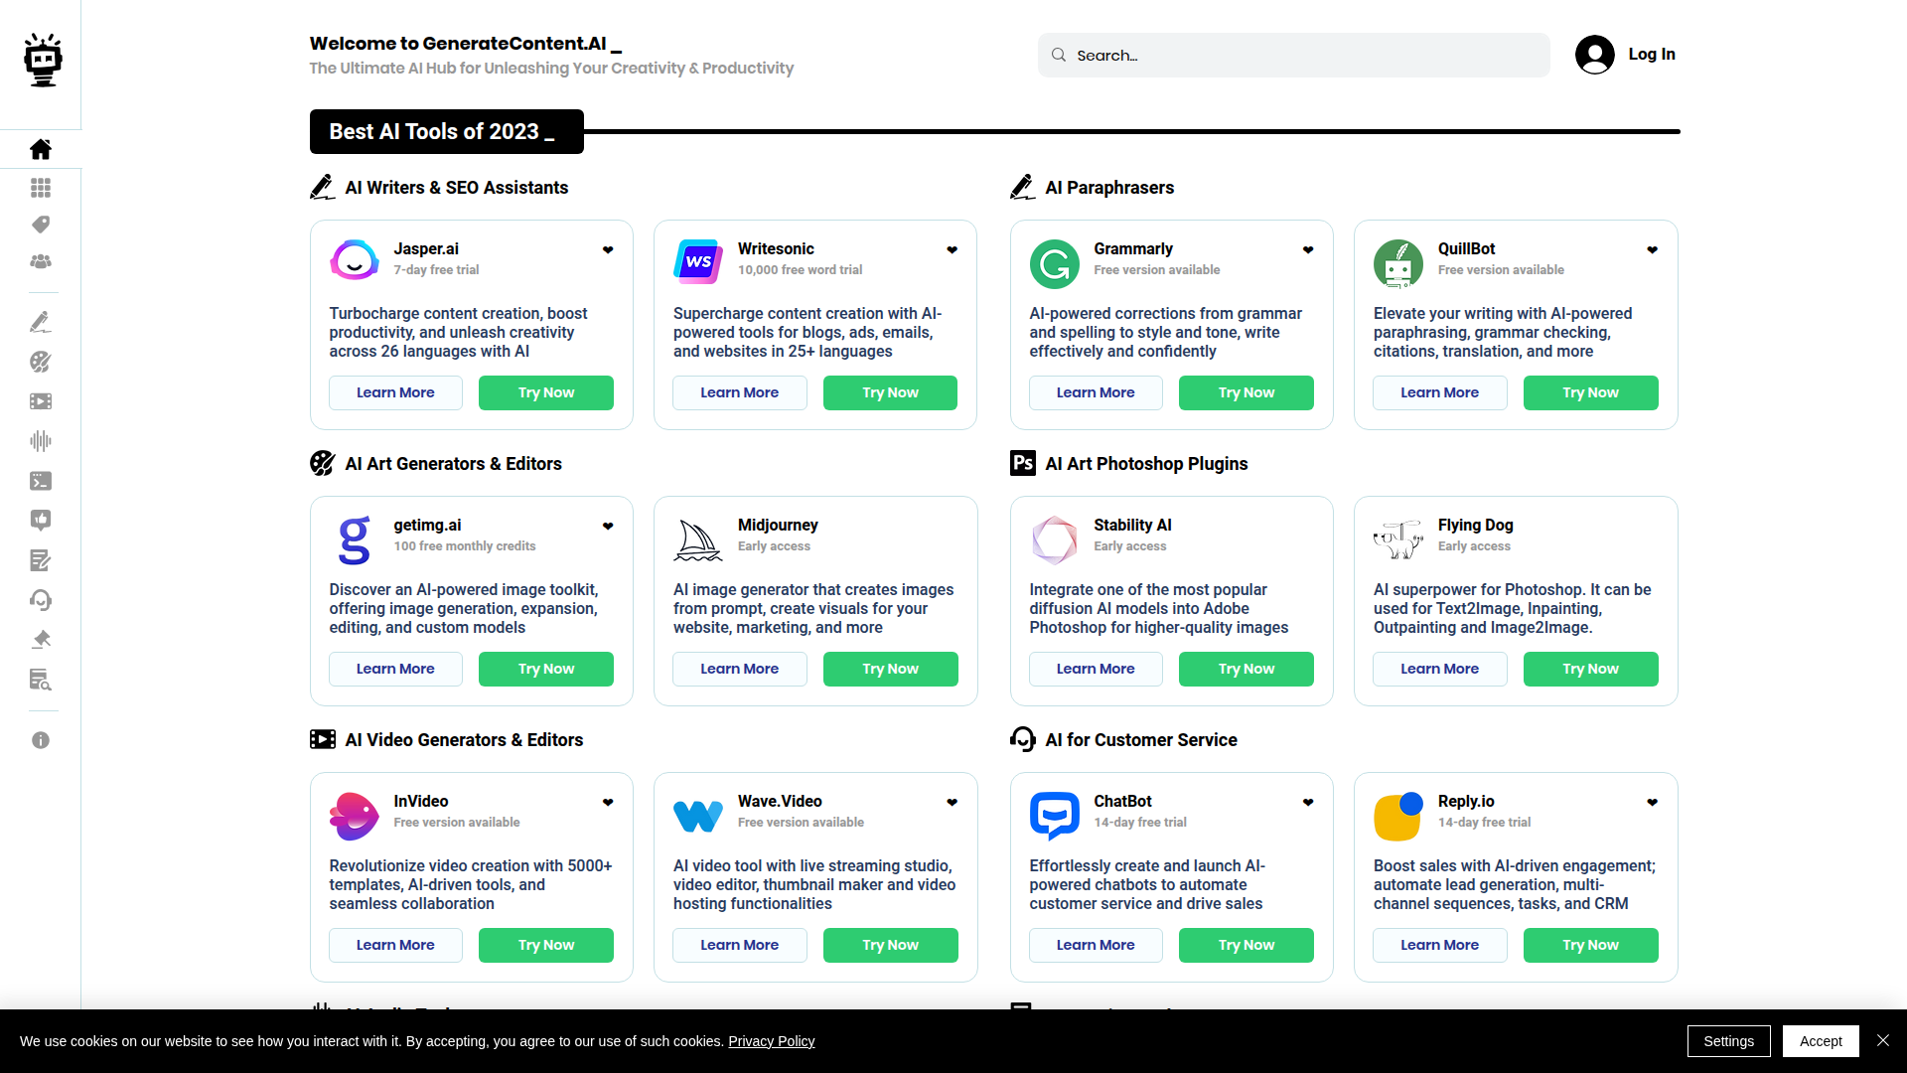Click Try Now on Flying Dog card

(x=1590, y=669)
